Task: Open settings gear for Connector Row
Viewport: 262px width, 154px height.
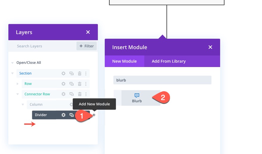Action: coord(63,94)
